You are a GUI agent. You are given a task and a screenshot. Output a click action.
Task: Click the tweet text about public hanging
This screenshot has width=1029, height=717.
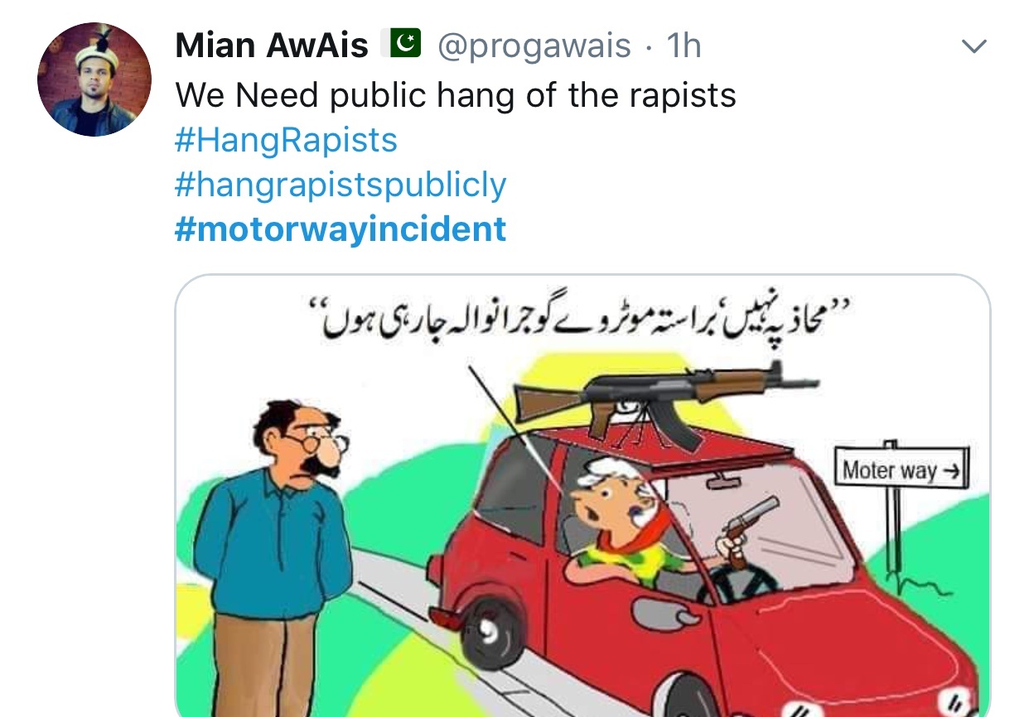click(x=456, y=96)
